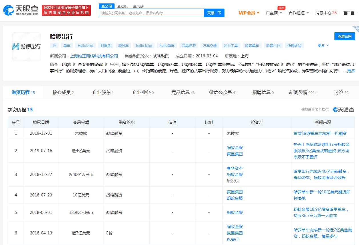Switch to the 查关系 search tab
Screen dimensions: 359x245
click(138, 6)
